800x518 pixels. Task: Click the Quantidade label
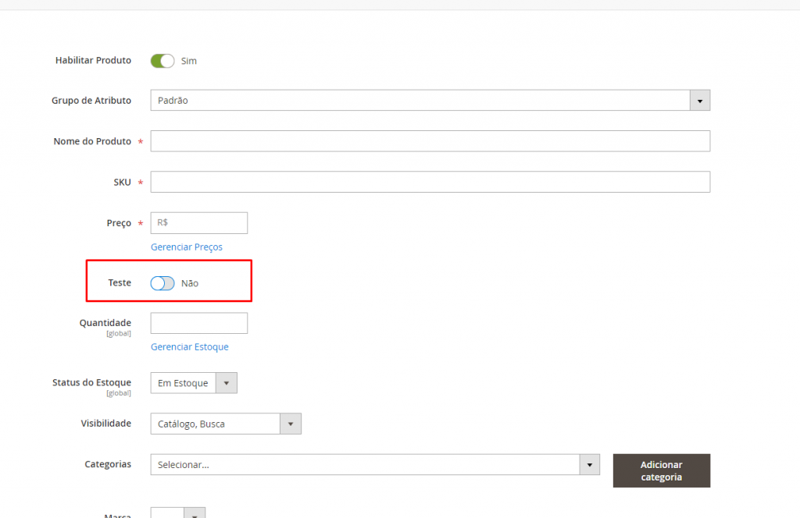point(105,323)
